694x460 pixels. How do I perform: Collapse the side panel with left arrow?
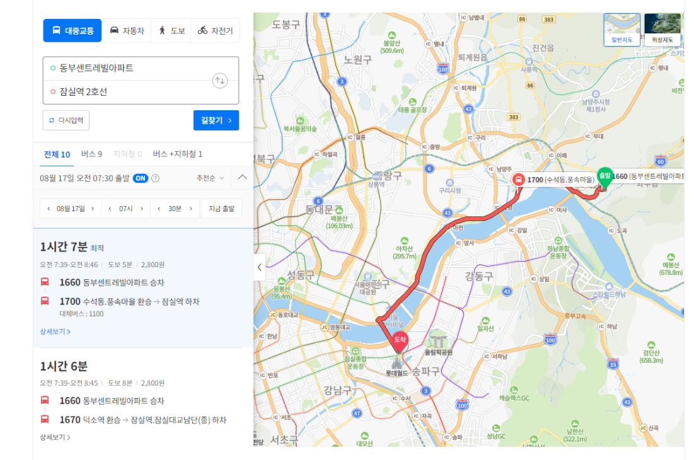260,267
